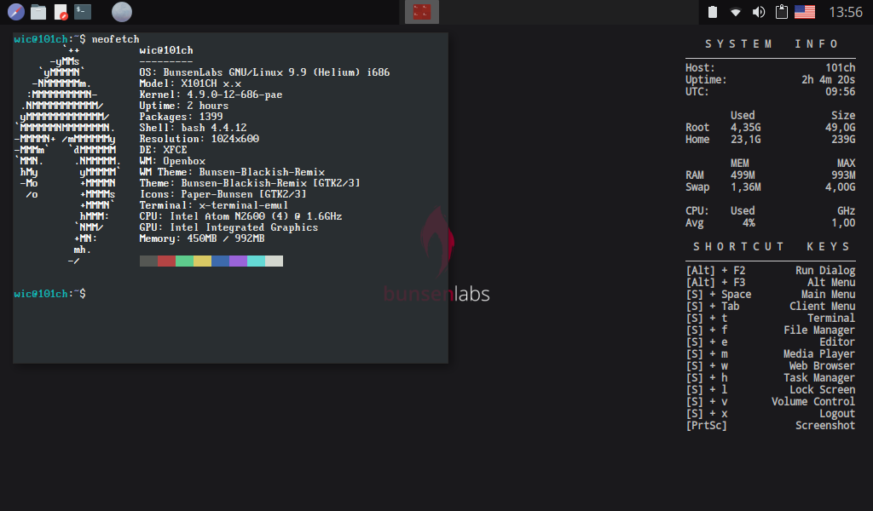
Task: Click 'Uptime: 2 hours' in the terminal
Action: click(184, 106)
